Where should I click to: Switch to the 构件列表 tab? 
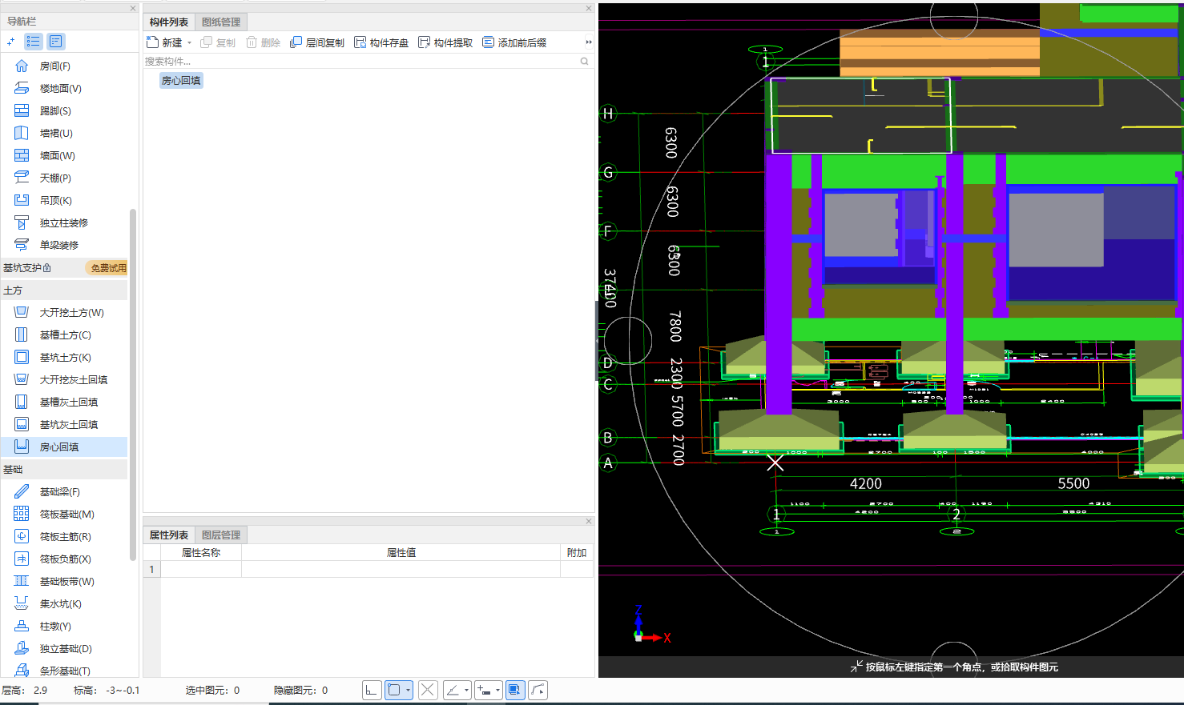[x=169, y=22]
